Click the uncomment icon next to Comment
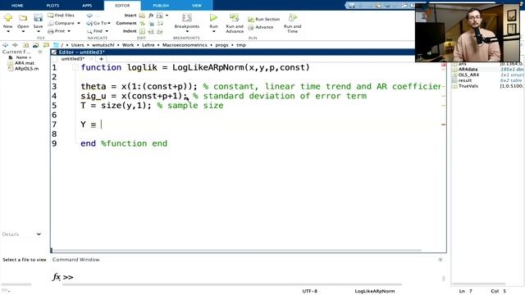The image size is (525, 295). [x=151, y=24]
